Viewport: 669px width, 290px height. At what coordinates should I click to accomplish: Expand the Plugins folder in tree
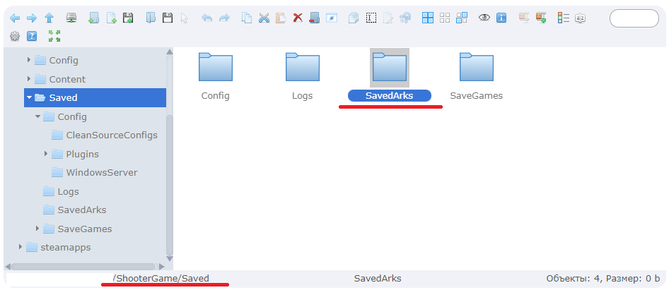[x=46, y=154]
